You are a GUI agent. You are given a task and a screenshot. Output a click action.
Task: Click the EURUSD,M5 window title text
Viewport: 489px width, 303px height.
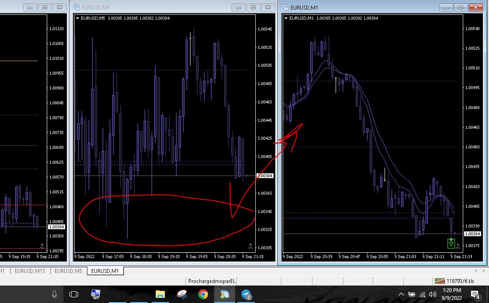pyautogui.click(x=96, y=7)
